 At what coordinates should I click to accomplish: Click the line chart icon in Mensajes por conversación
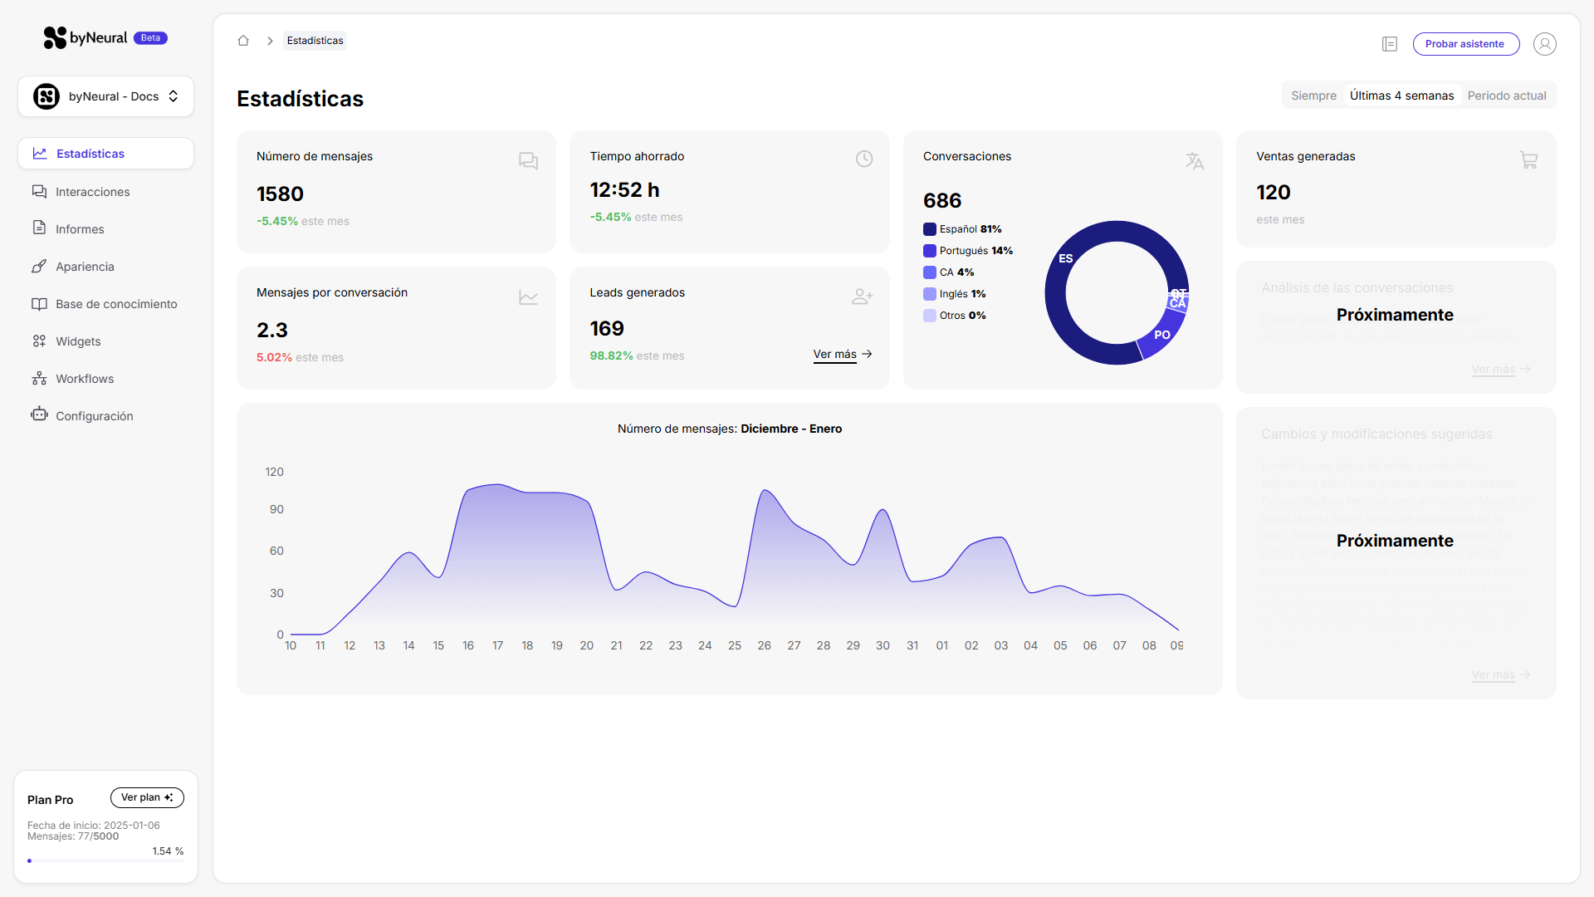tap(528, 297)
